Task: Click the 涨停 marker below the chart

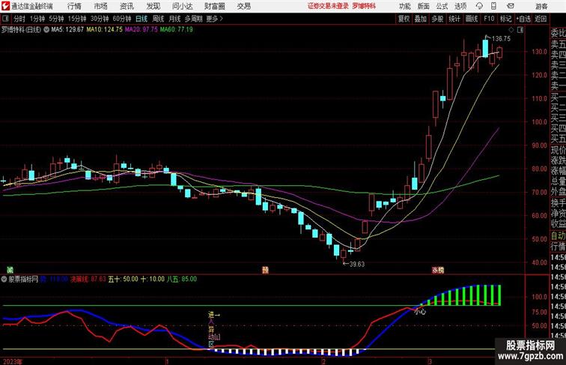Action: (x=438, y=270)
